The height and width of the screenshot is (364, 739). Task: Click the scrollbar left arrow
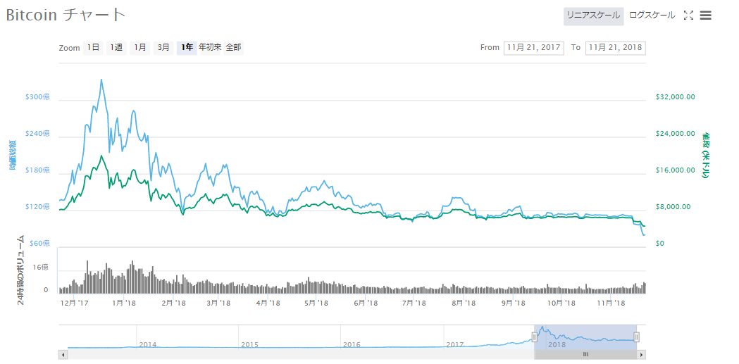pos(63,355)
